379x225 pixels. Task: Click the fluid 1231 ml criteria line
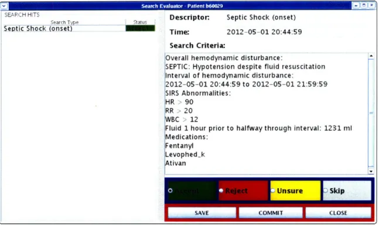(x=258, y=128)
